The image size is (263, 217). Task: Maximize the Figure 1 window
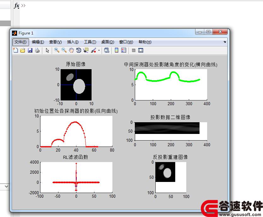pyautogui.click(x=208, y=32)
